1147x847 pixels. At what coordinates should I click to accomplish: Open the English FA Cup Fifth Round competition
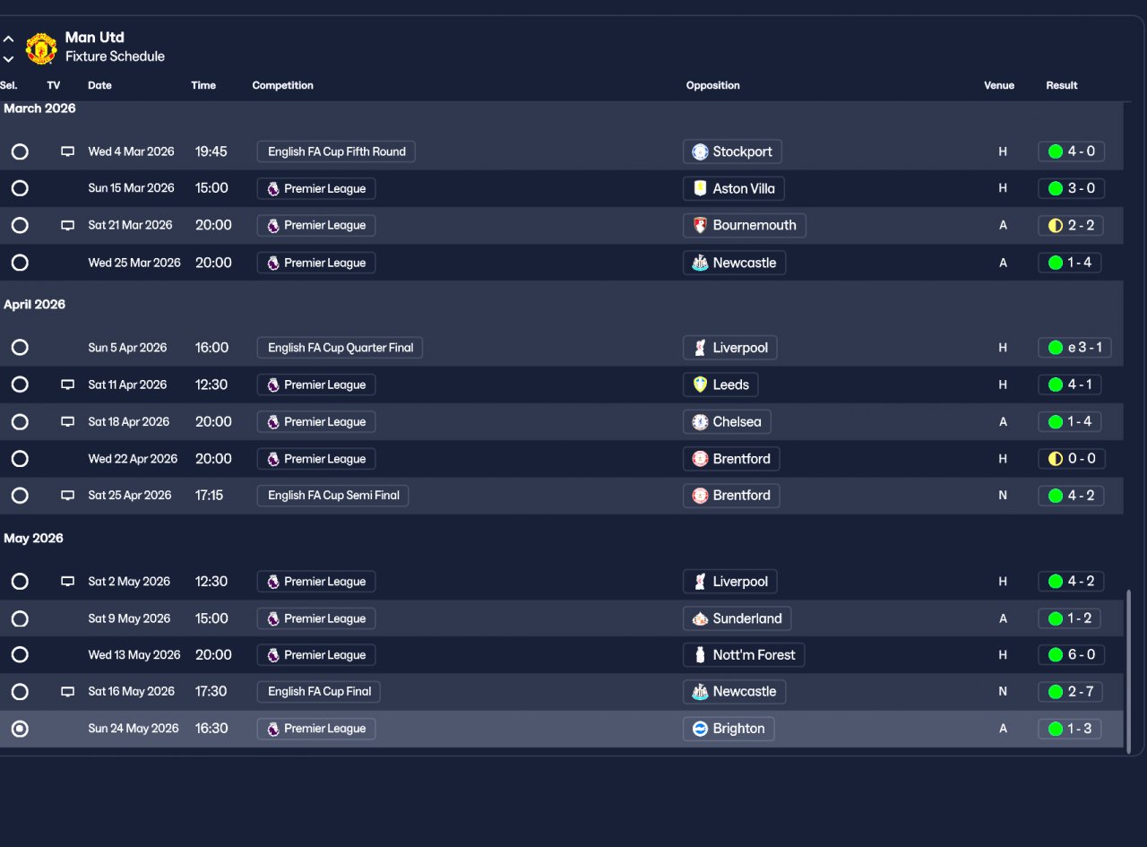pos(336,151)
